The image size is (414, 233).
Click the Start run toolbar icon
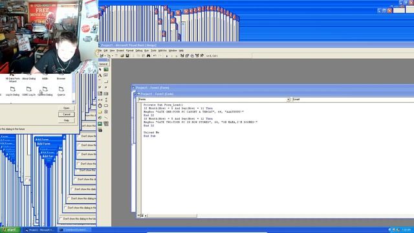(167, 56)
